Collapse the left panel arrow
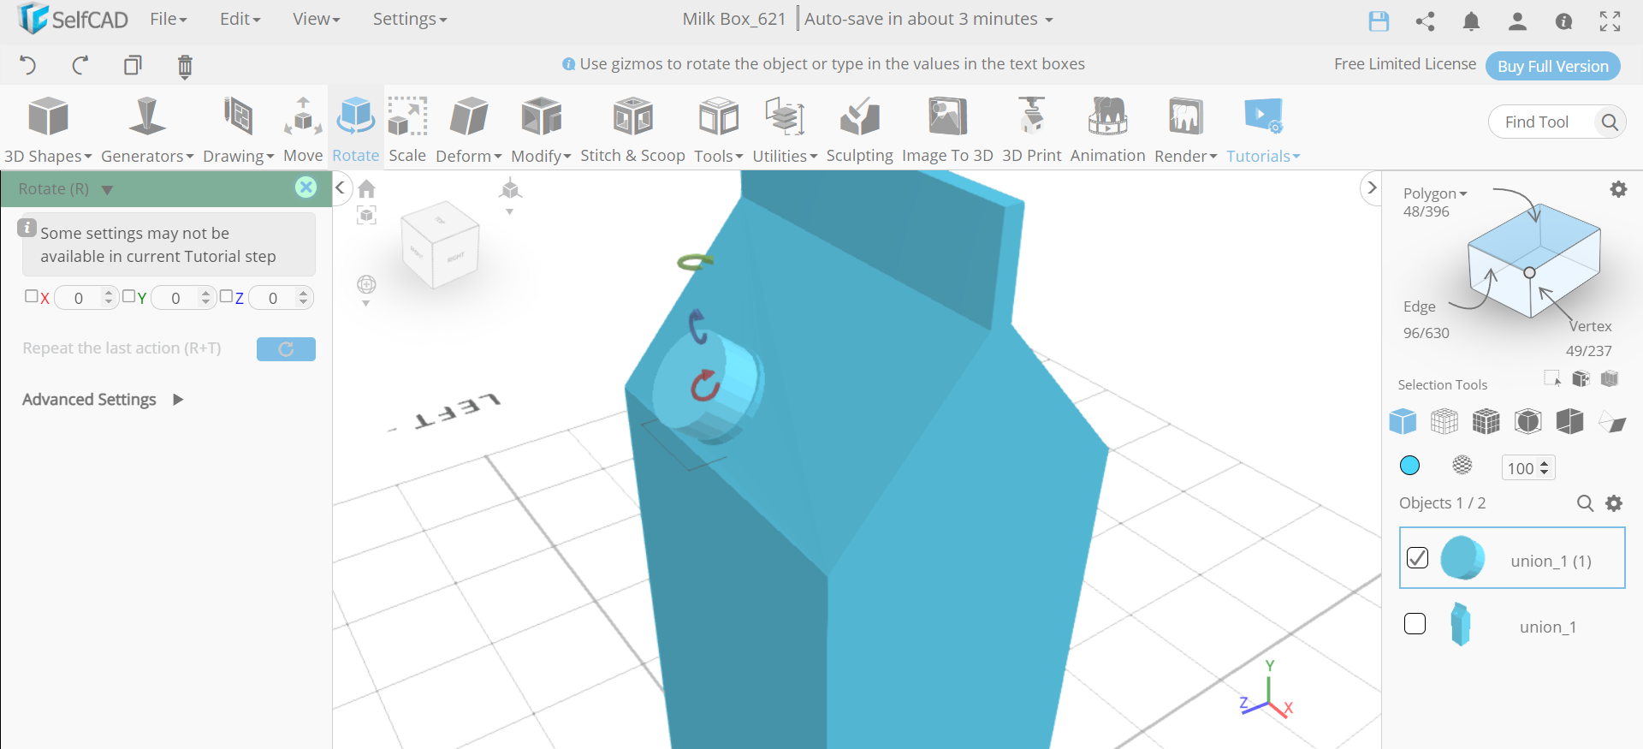 coord(340,187)
